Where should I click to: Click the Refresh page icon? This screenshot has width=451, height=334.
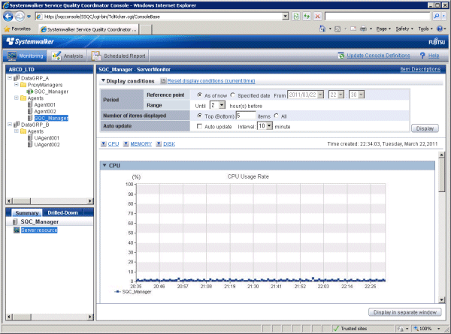click(x=307, y=17)
